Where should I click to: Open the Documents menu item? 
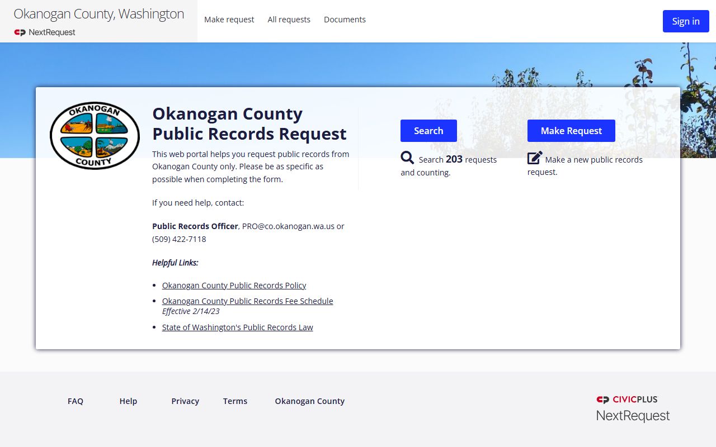(345, 20)
